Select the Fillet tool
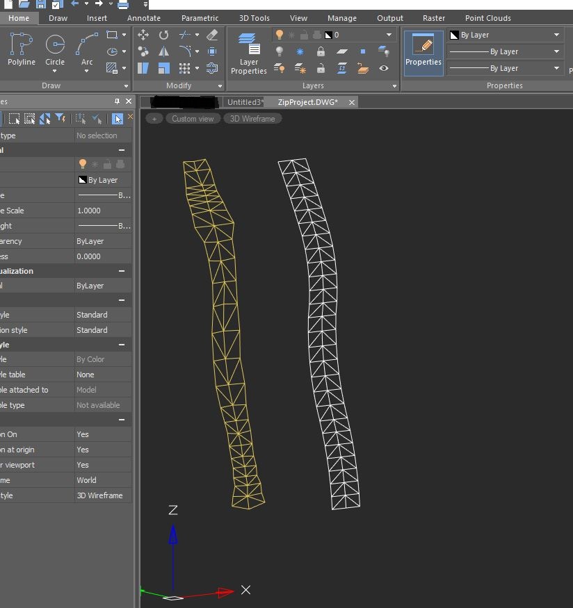This screenshot has width=573, height=608. [x=185, y=51]
